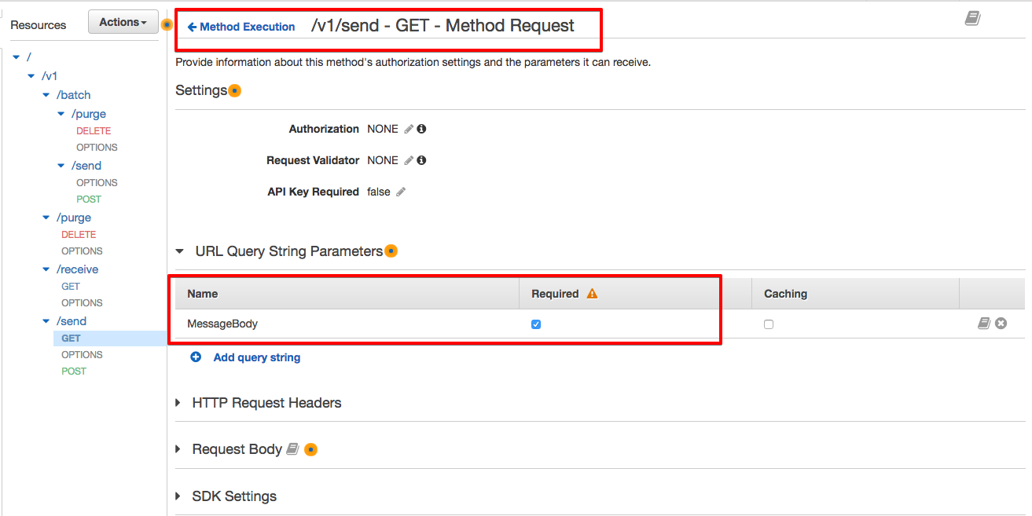The image size is (1032, 516).
Task: Collapse URL Query String Parameters section
Action: (180, 251)
